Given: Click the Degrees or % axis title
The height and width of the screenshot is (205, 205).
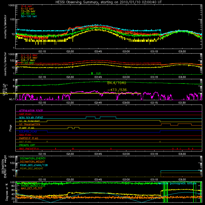Looking at the screenshot, I should 7,192.
